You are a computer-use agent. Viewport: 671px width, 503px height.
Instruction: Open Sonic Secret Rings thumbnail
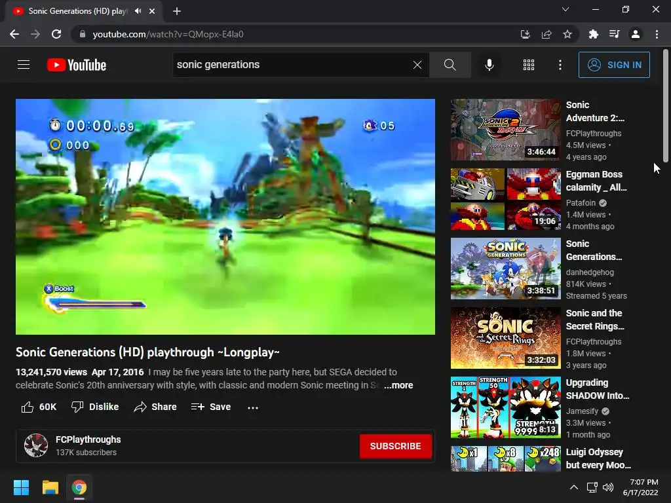pos(505,338)
